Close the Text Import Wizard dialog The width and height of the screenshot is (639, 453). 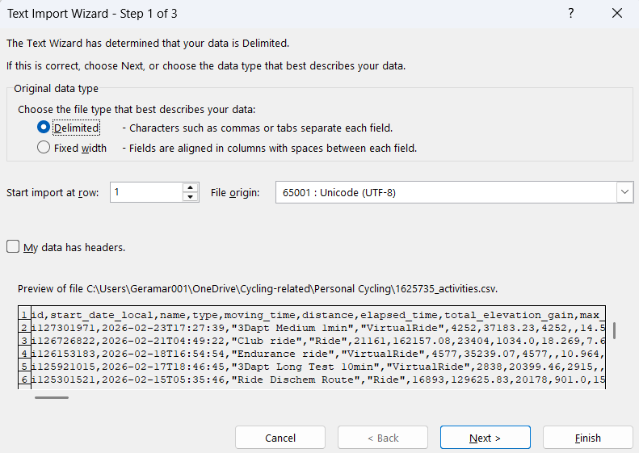point(617,13)
